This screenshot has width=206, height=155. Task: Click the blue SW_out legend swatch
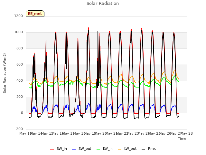click(74, 149)
